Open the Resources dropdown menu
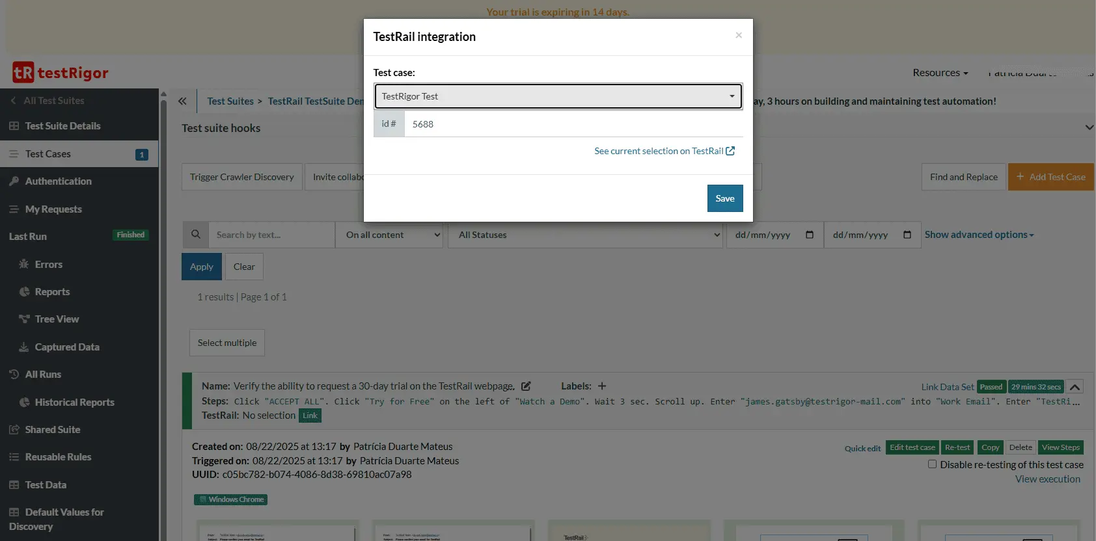Image resolution: width=1096 pixels, height=541 pixels. [940, 73]
